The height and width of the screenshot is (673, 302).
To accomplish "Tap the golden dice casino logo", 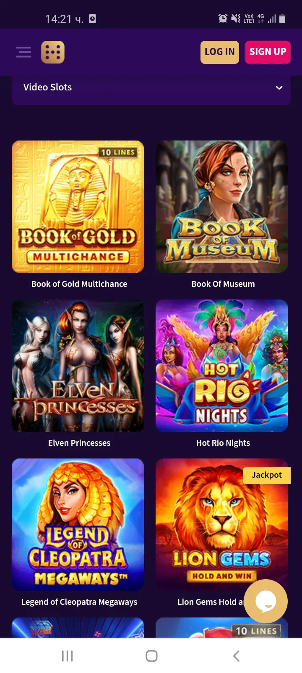I will pyautogui.click(x=53, y=52).
